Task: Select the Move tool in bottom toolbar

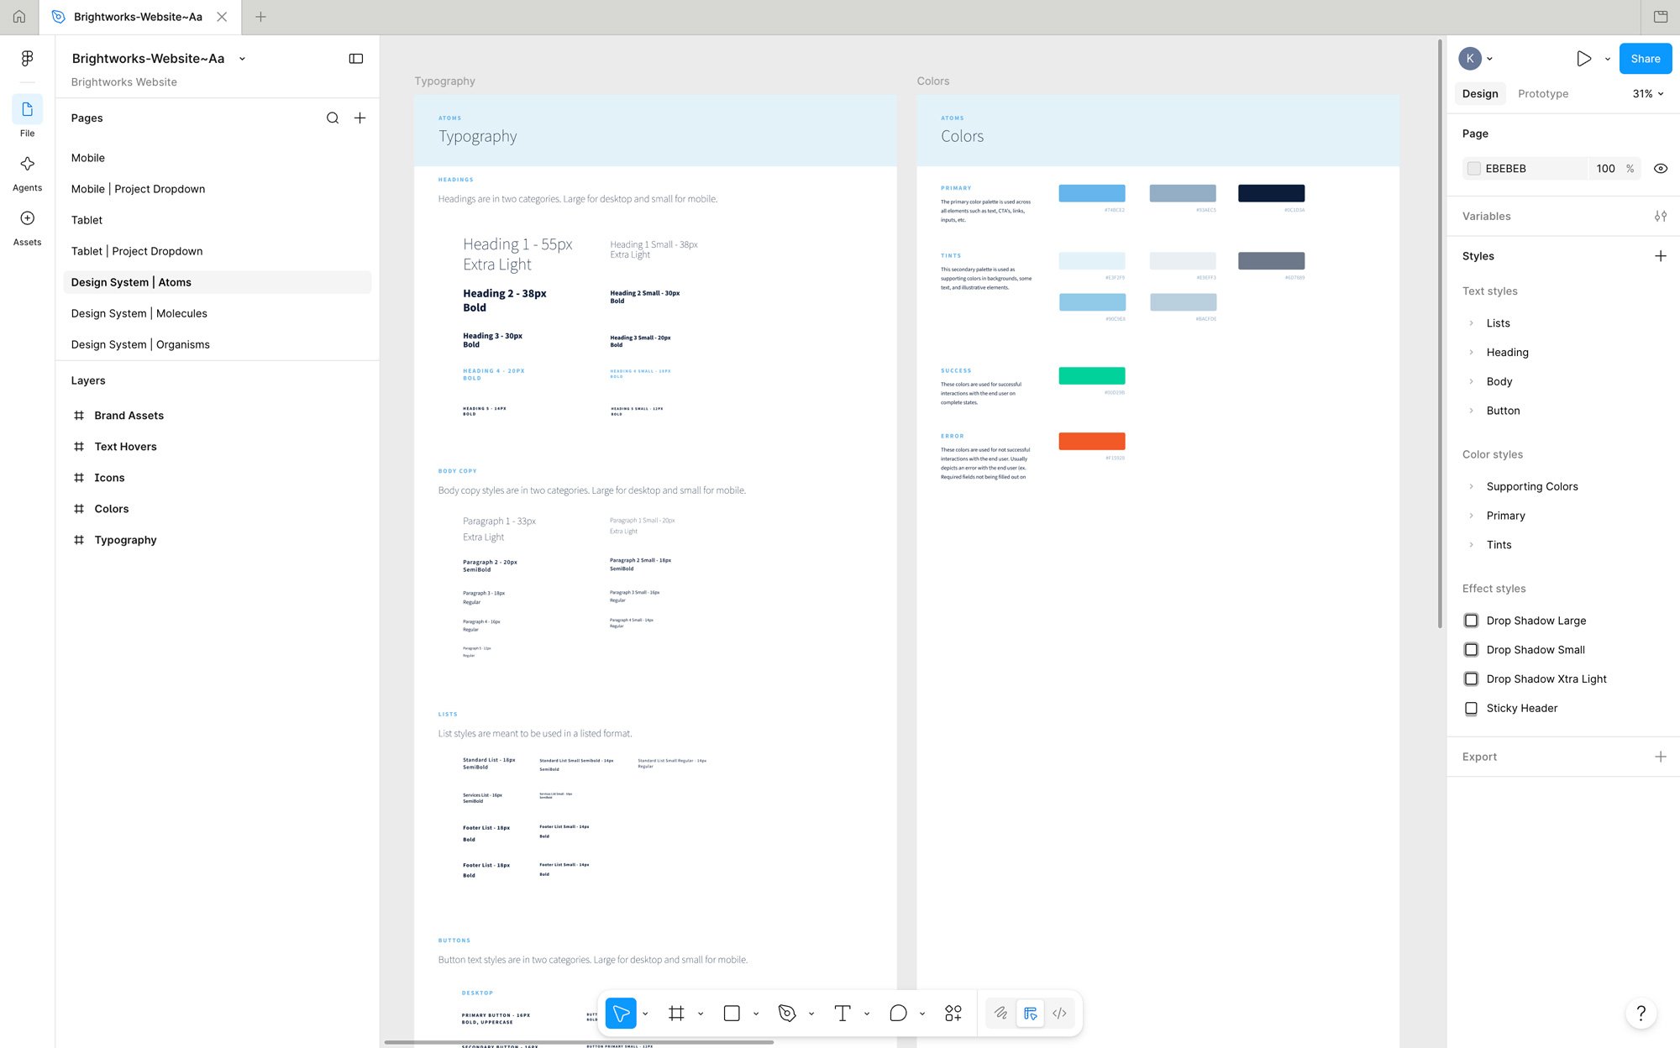Action: [621, 1014]
